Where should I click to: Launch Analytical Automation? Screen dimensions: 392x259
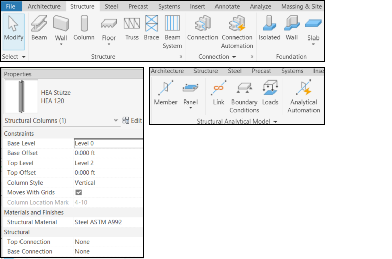pyautogui.click(x=304, y=96)
